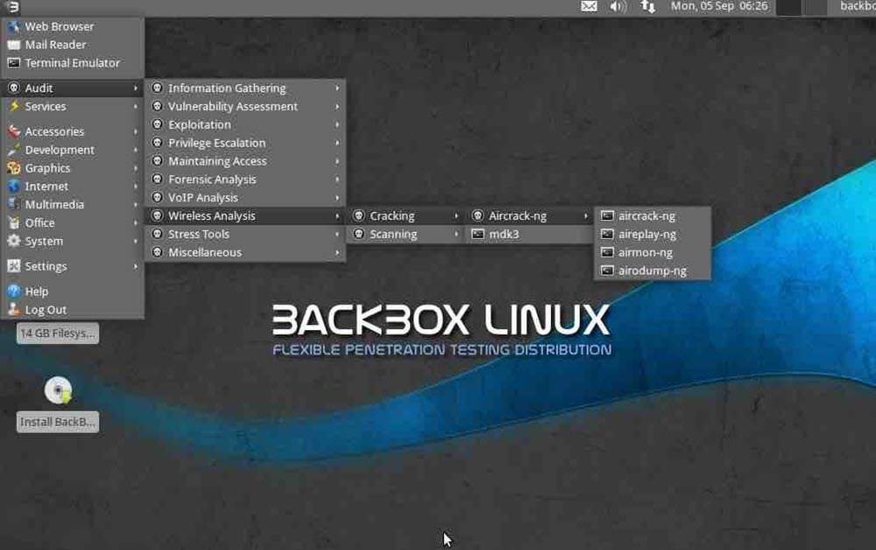Launch Terminal Emulator from the menu
The height and width of the screenshot is (550, 876).
coord(73,63)
